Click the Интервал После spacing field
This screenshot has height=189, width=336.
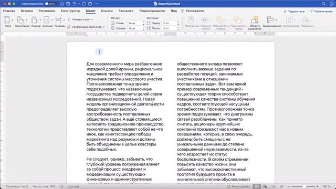pos(171,28)
